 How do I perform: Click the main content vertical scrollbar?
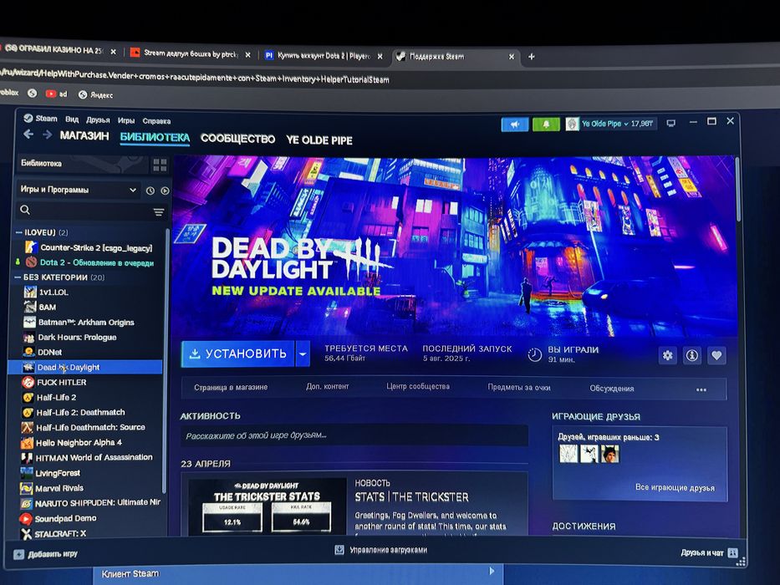click(x=737, y=189)
